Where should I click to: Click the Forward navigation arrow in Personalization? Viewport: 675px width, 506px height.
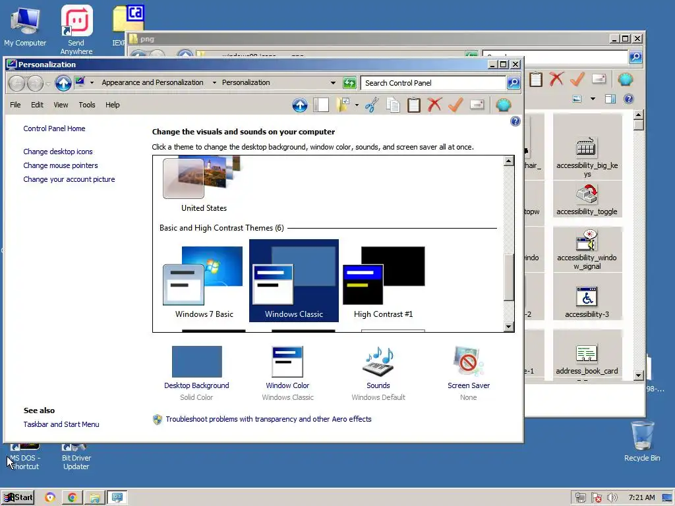[35, 83]
